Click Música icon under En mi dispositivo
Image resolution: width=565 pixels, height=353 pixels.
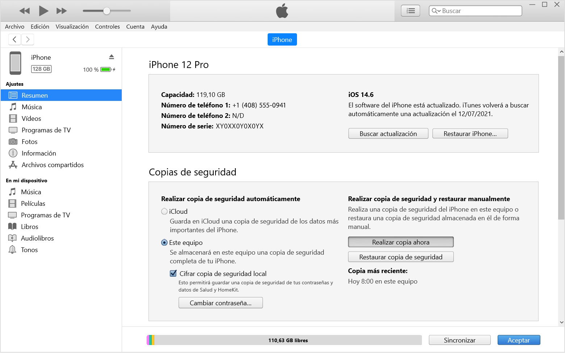pyautogui.click(x=12, y=192)
